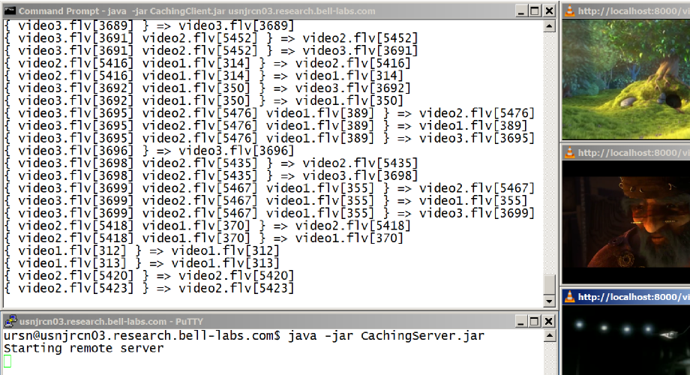Close the PuTTY window
This screenshot has width=690, height=375.
(549, 321)
